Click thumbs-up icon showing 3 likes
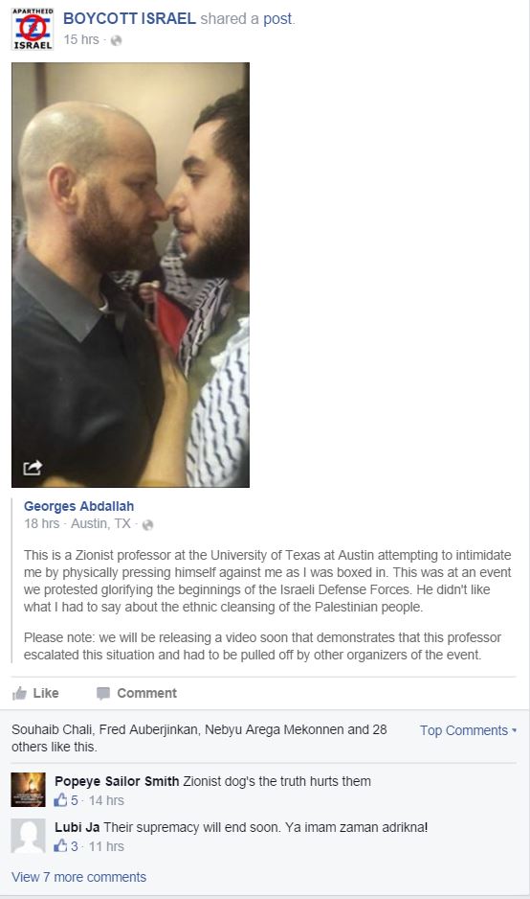This screenshot has height=899, width=530. pyautogui.click(x=60, y=845)
